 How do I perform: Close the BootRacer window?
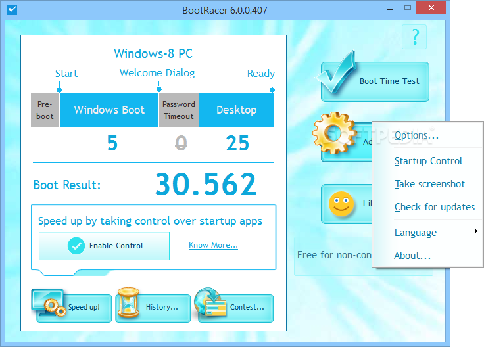coord(431,8)
